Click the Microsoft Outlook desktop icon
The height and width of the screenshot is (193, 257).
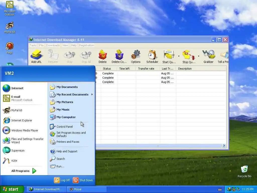[10, 8]
